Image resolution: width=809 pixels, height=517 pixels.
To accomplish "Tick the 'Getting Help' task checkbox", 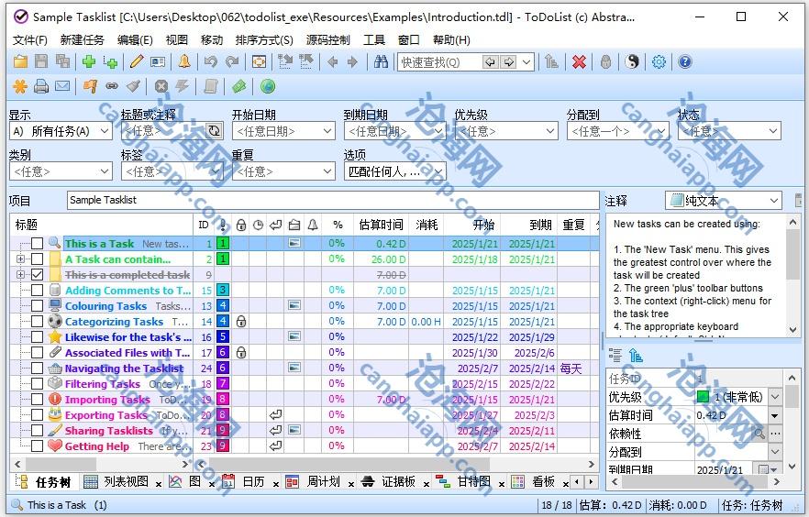I will pos(38,446).
